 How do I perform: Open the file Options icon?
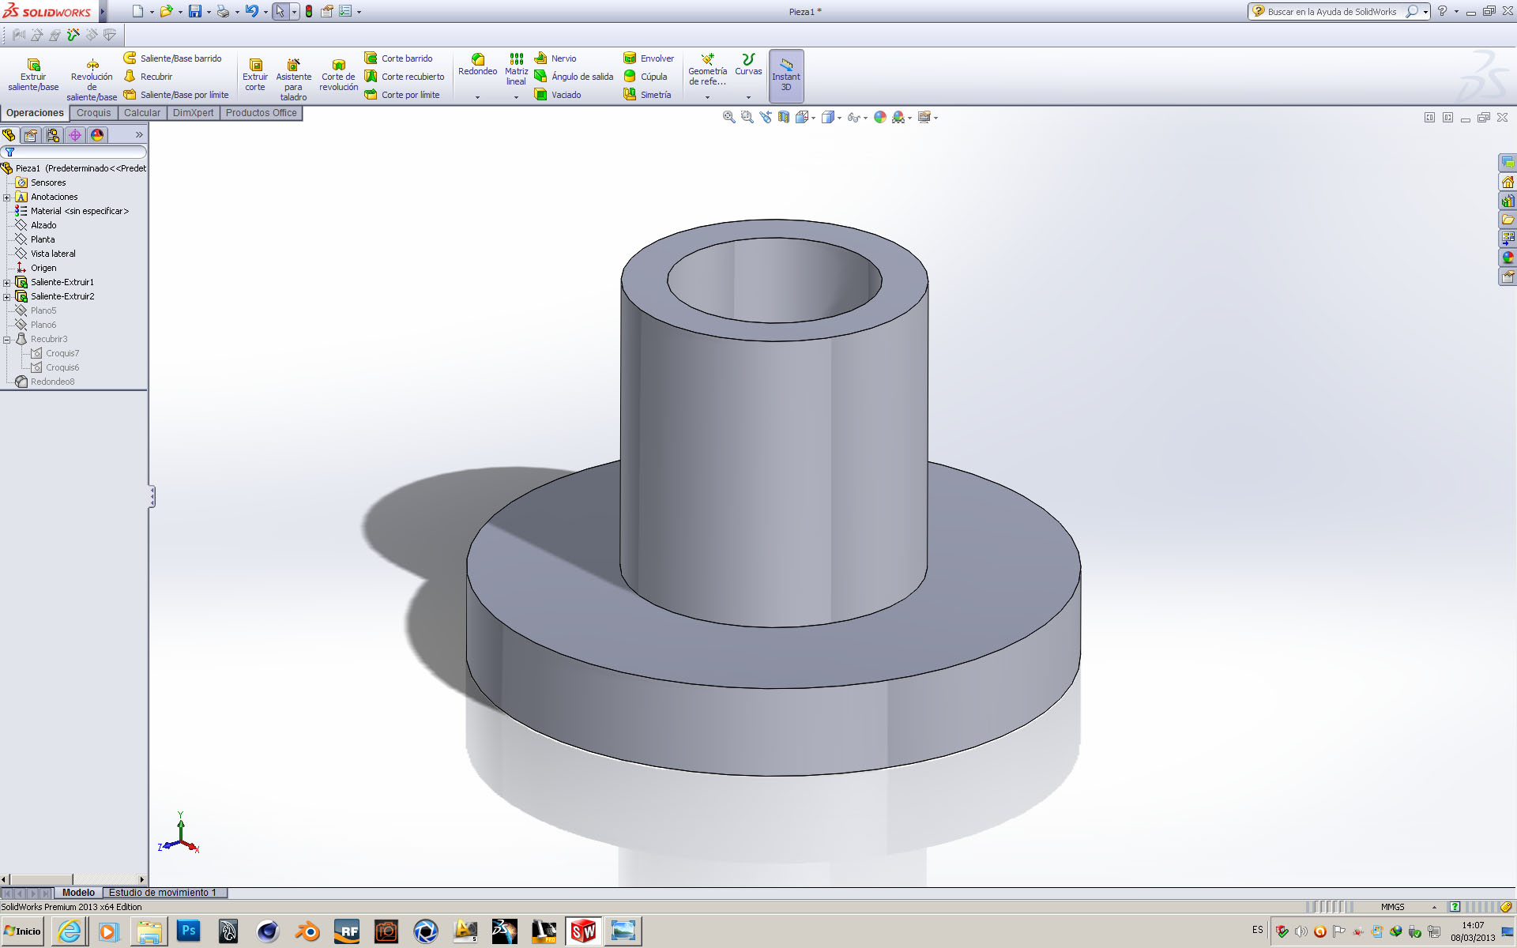click(345, 11)
